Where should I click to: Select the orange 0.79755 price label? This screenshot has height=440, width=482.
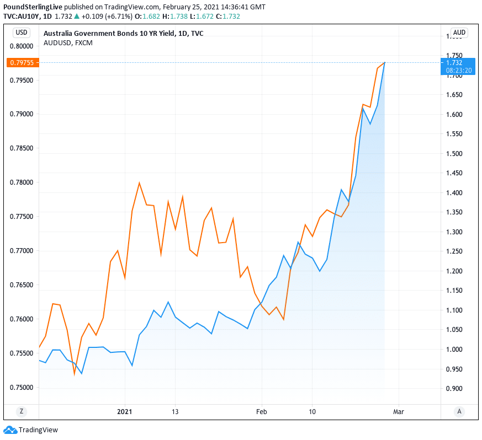23,63
